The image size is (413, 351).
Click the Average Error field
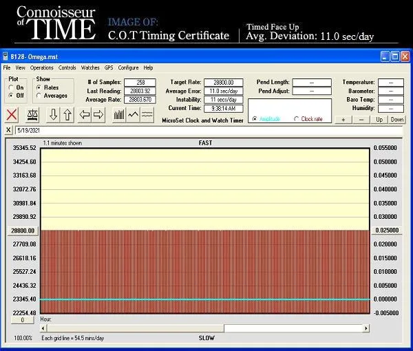pos(223,91)
